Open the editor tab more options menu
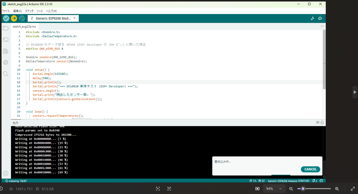This screenshot has height=194, width=358. pyautogui.click(x=322, y=26)
